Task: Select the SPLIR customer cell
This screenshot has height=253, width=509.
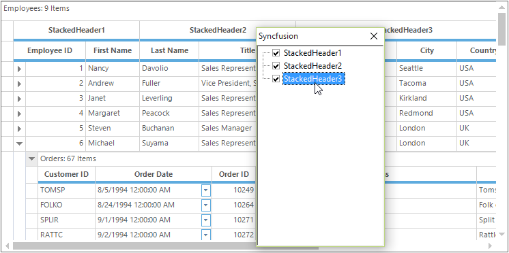Action: tap(67, 220)
